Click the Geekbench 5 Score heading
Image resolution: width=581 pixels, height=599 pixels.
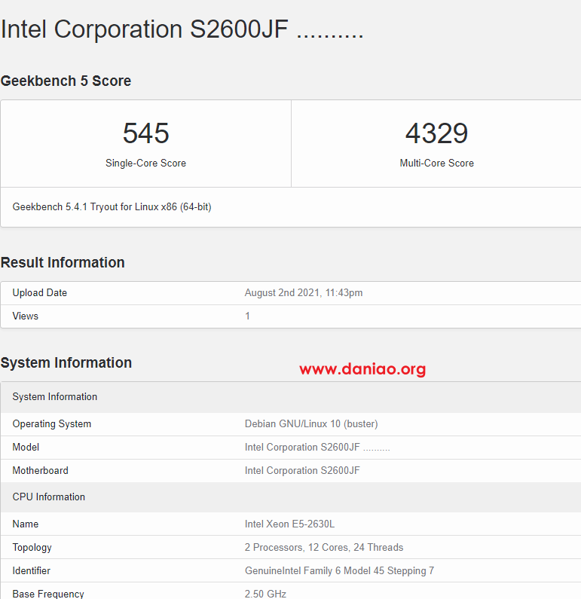coord(66,81)
